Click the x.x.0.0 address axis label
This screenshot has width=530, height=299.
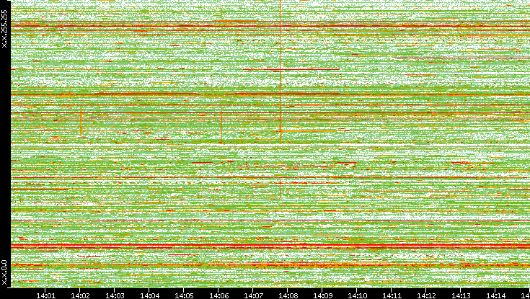tap(4, 272)
